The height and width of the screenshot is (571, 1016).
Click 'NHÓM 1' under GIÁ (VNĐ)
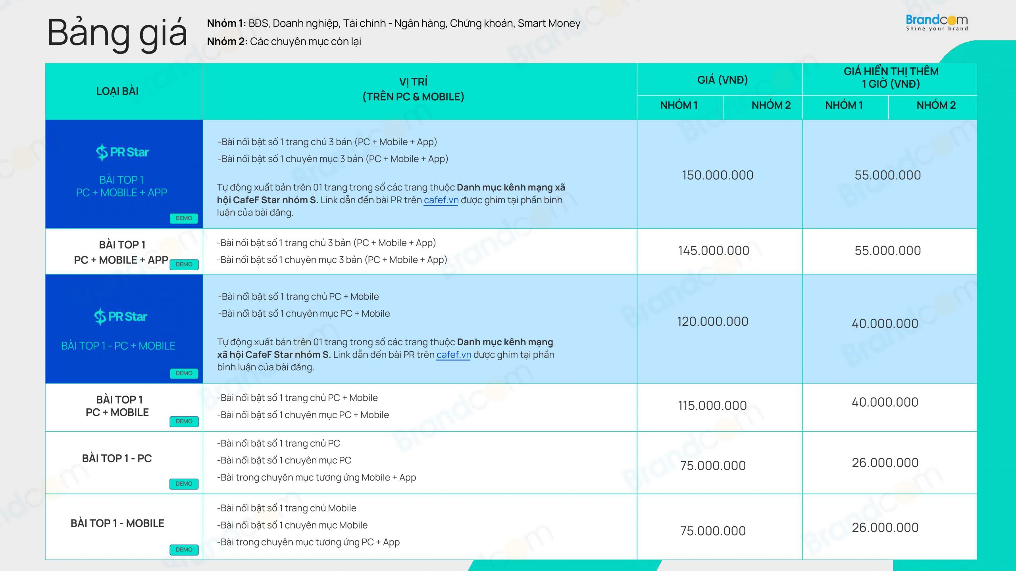pos(679,105)
